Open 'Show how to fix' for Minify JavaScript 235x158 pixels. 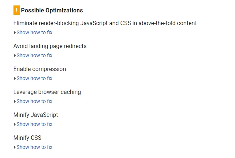35,125
